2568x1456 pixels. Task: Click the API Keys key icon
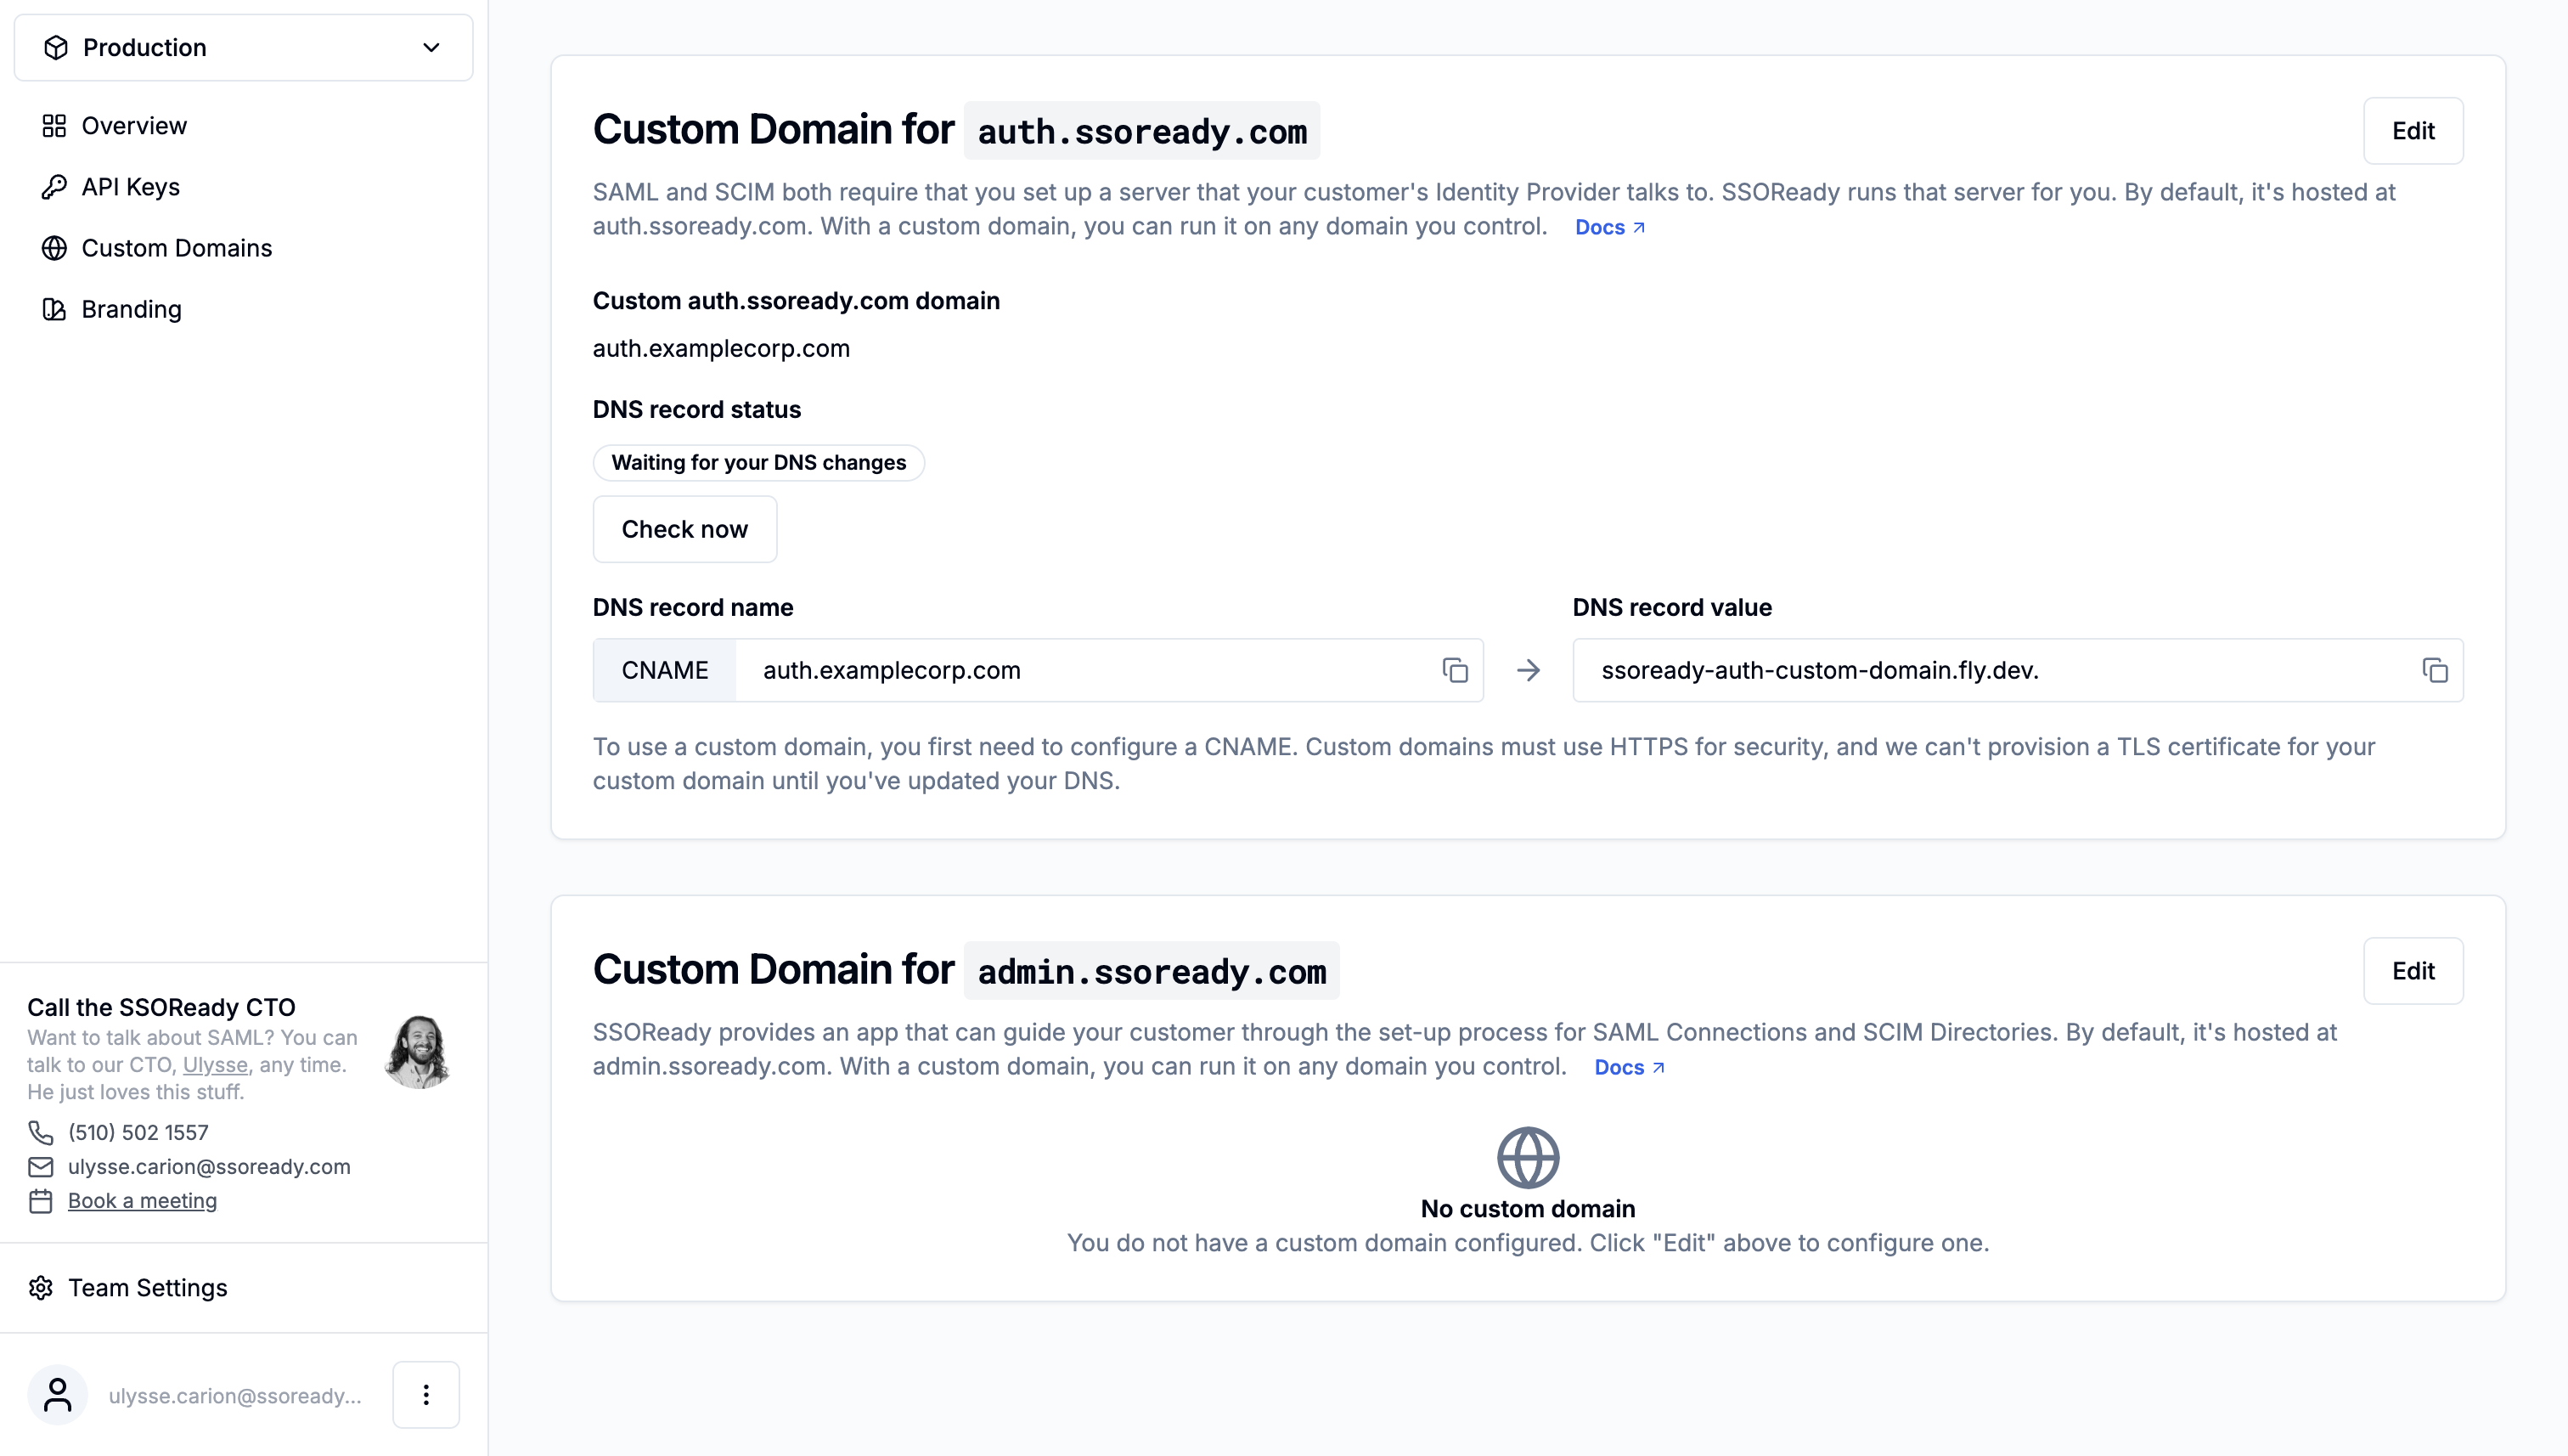(55, 186)
